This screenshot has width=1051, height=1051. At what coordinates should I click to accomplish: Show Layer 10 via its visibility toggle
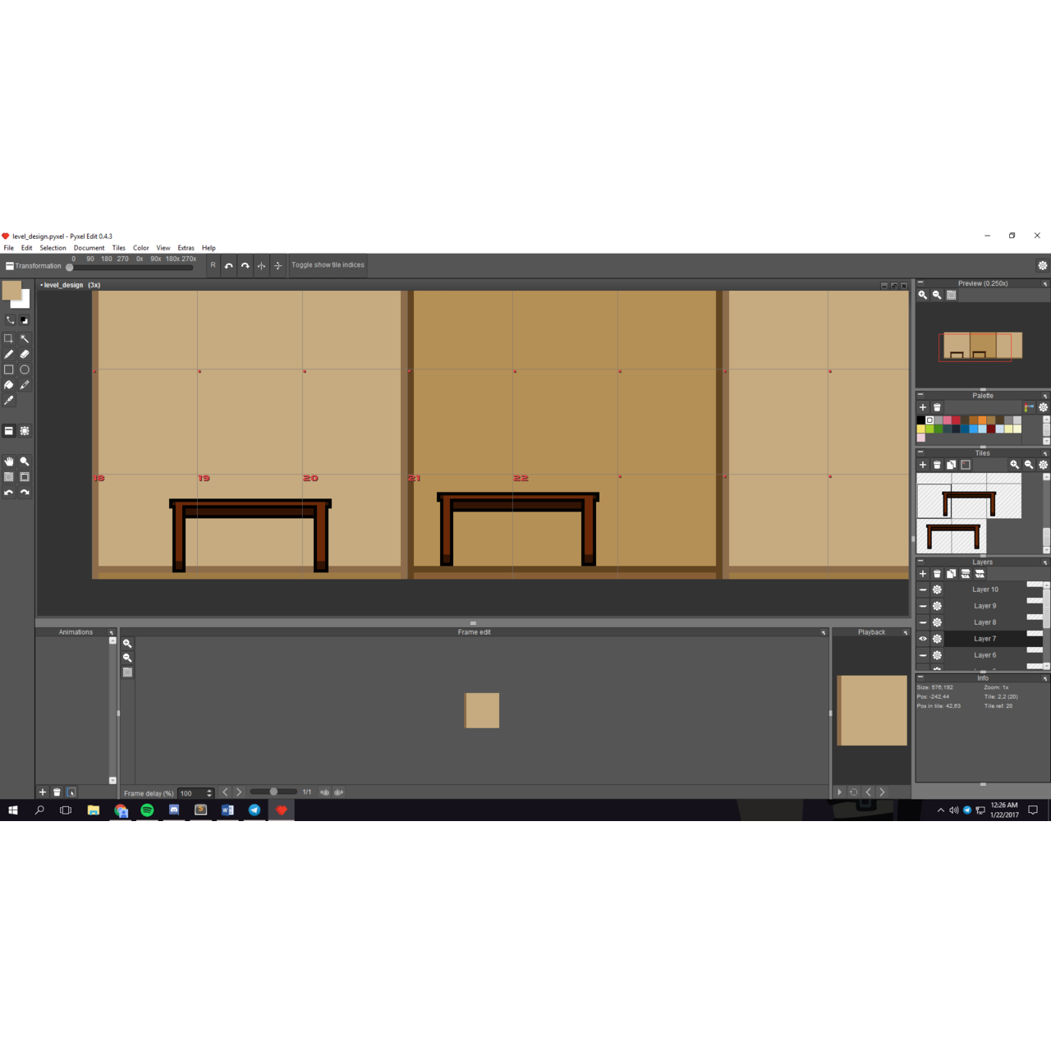coord(923,590)
